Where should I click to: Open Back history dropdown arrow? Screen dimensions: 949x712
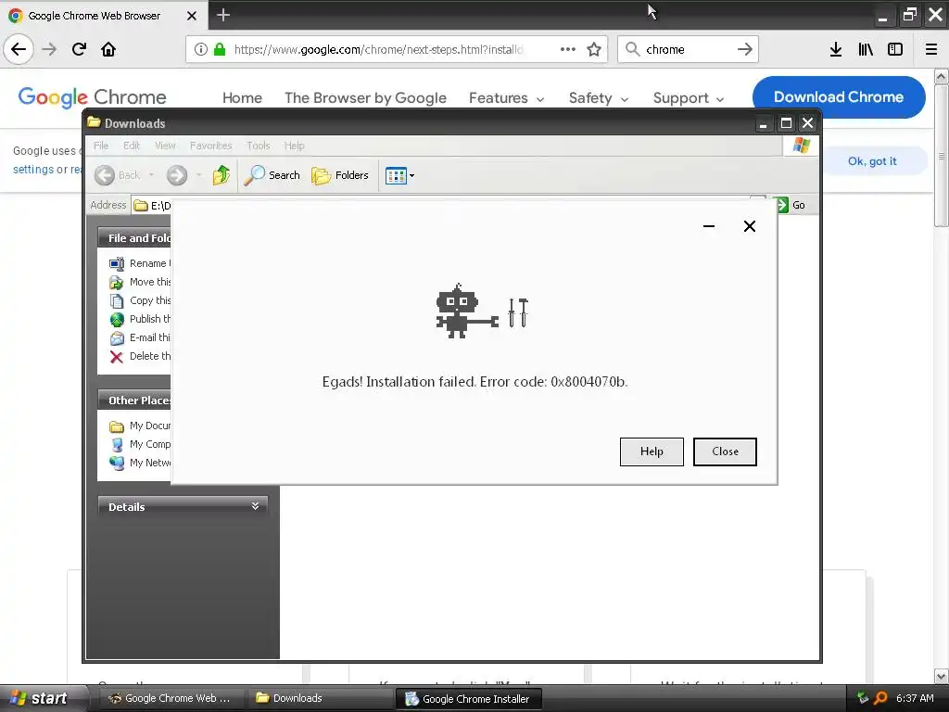coord(151,175)
